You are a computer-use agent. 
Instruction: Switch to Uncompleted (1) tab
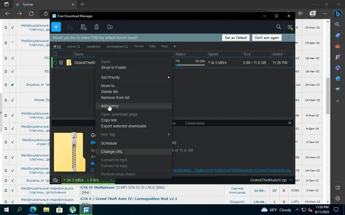pos(117,46)
